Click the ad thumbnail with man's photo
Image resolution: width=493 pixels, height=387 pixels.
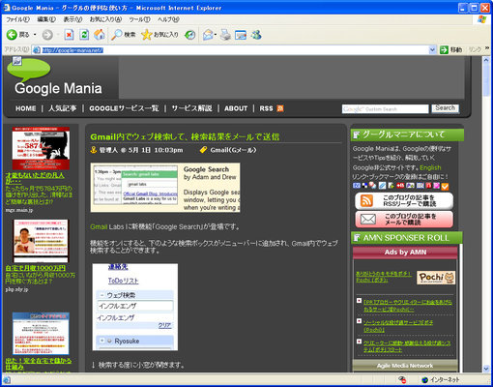point(41,241)
